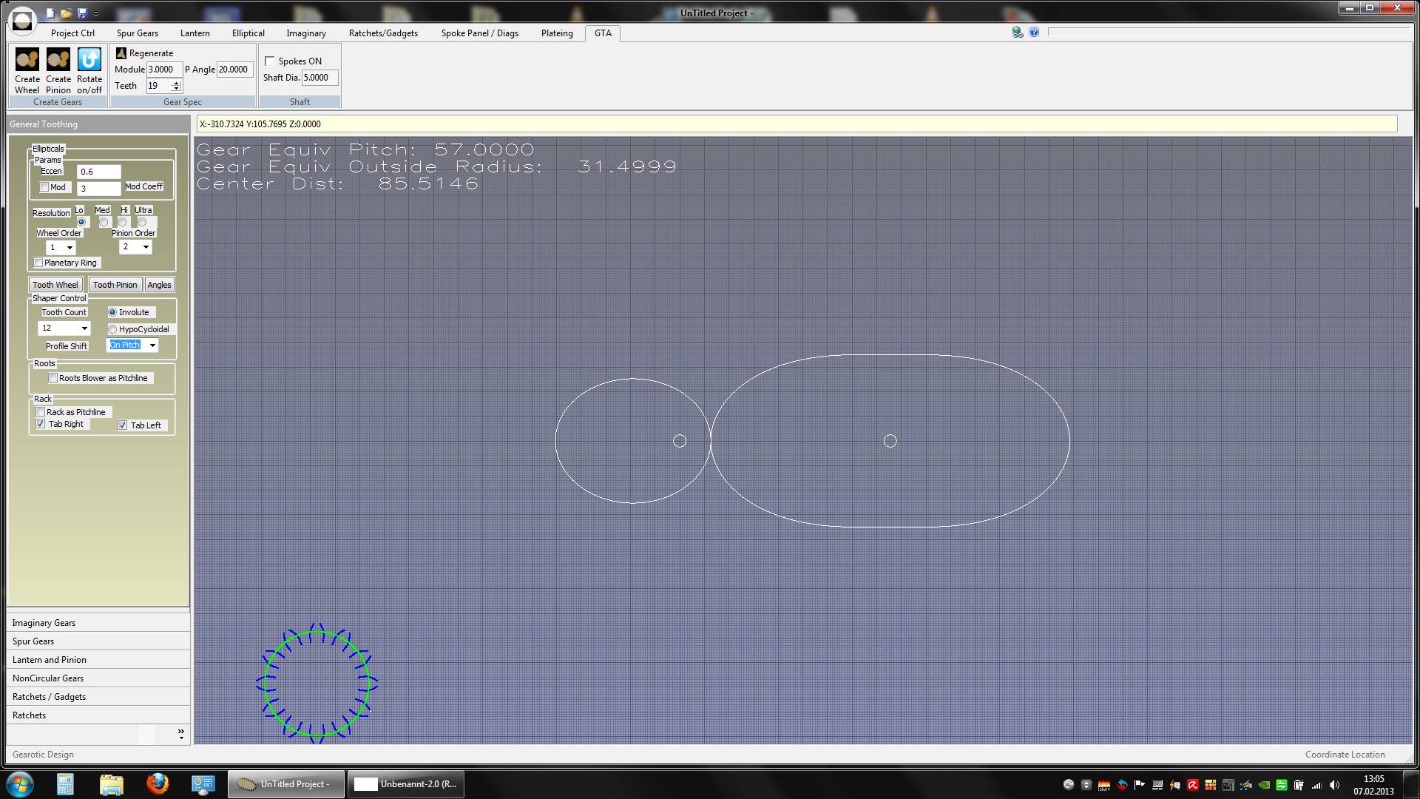Uncheck the Tab Left checkbox
Image resolution: width=1420 pixels, height=799 pixels.
123,425
